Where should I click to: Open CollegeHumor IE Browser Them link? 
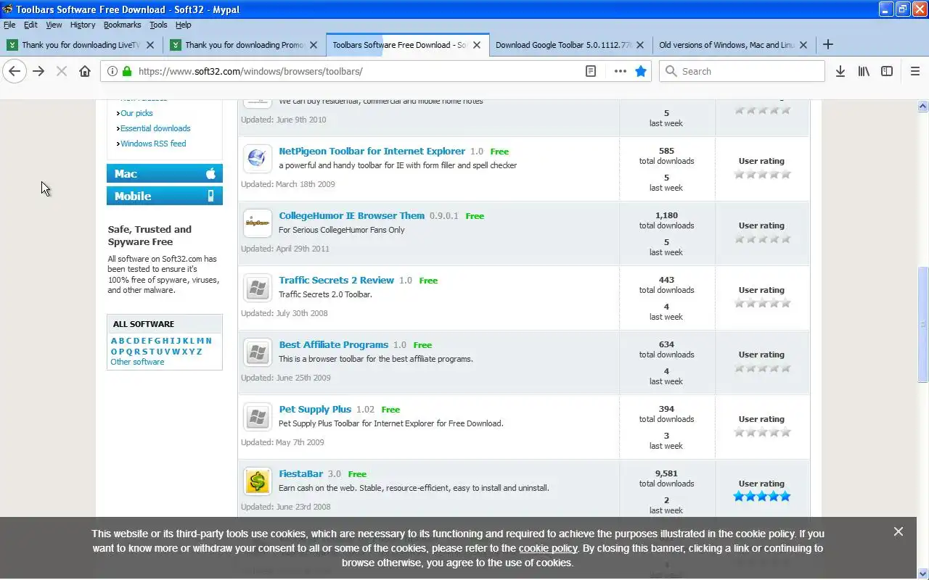[x=351, y=215]
